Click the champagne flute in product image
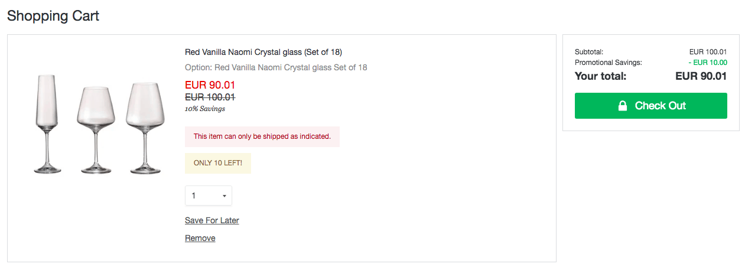745x267 pixels. pos(47,124)
